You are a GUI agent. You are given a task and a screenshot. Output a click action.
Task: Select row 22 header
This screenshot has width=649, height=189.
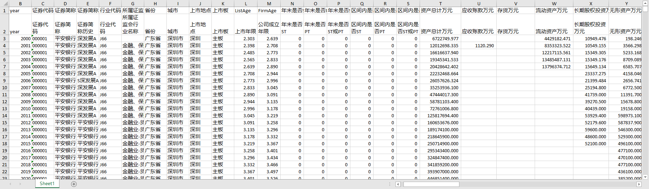click(x=4, y=171)
